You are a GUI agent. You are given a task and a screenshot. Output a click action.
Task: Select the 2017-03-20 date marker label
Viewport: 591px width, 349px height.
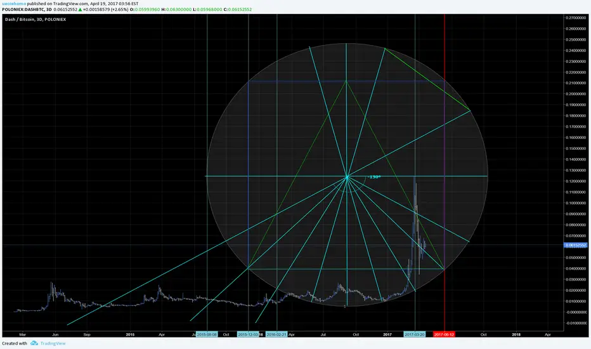point(415,334)
